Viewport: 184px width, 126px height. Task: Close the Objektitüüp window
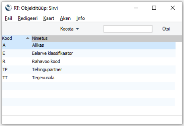click(173, 8)
